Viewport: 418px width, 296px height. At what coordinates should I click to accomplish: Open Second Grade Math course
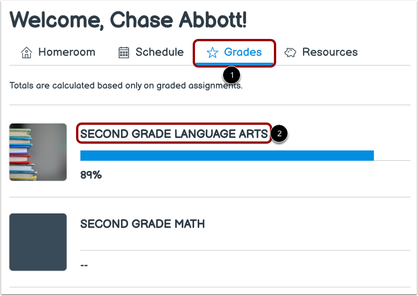142,224
